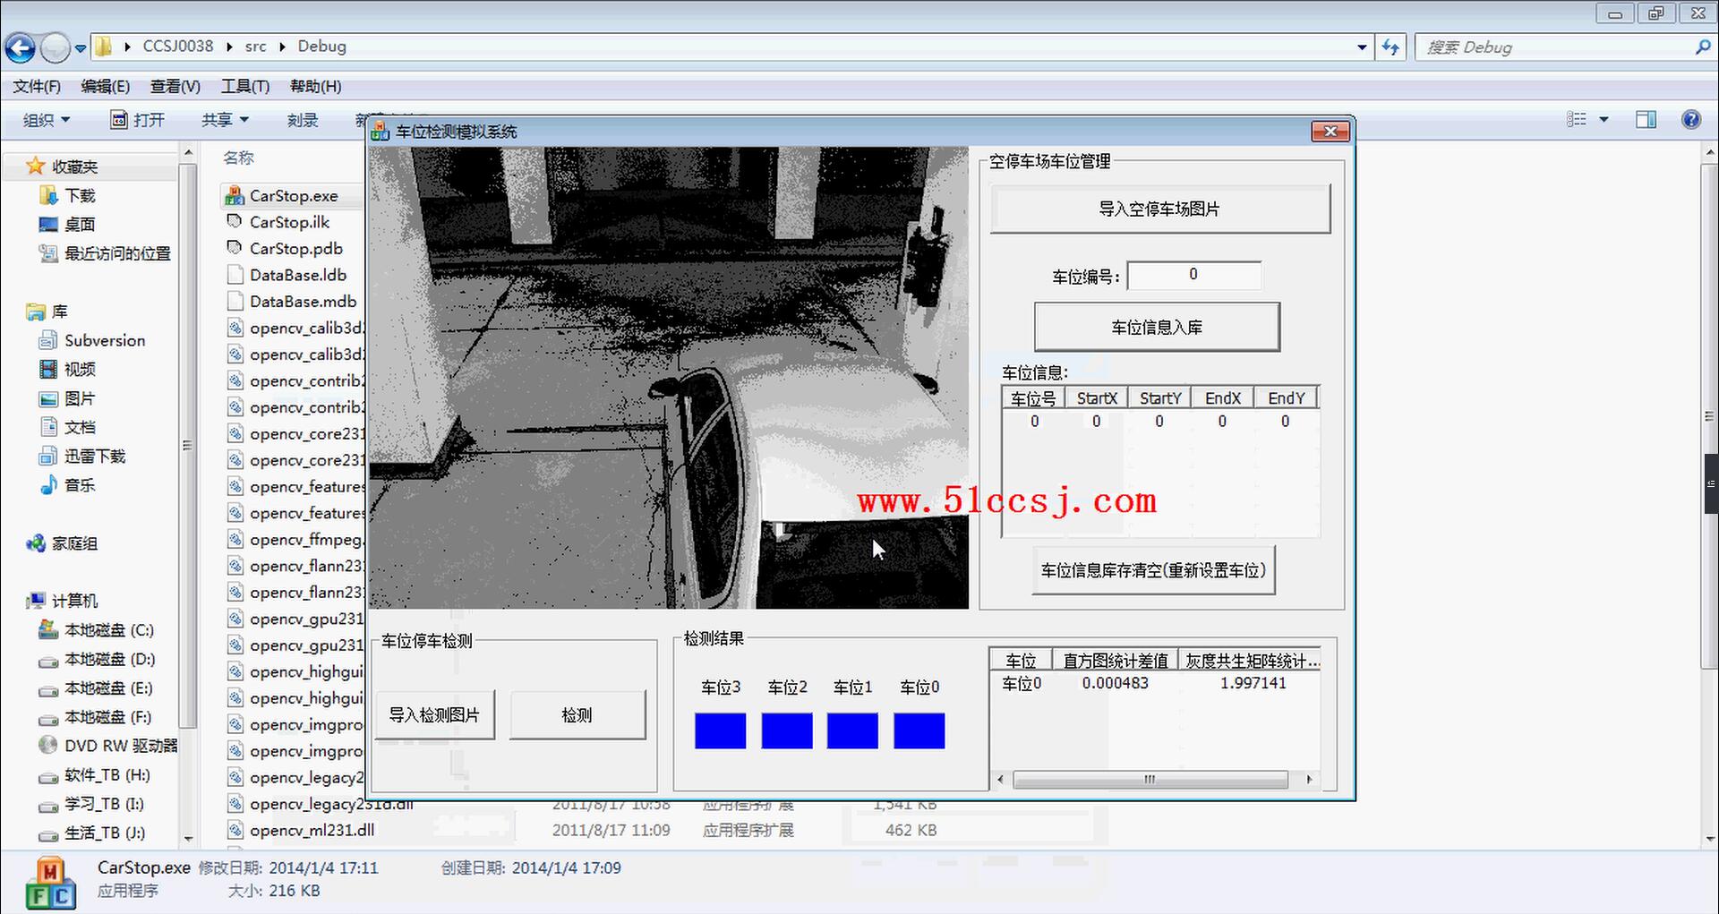
Task: Select the CarStop.exe file
Action: [x=293, y=196]
